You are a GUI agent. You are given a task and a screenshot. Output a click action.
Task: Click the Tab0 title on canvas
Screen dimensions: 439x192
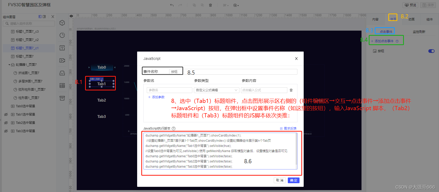coord(101,67)
